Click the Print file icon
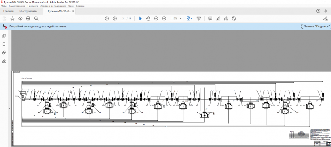Screen dimensions: 331x147 pos(28,18)
